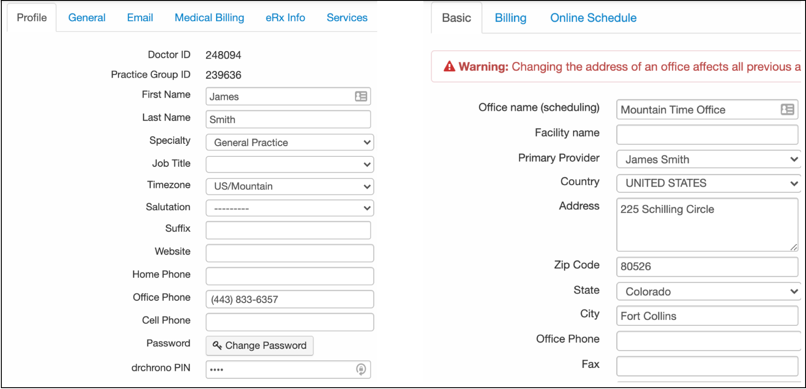Click the Suffix input field
This screenshot has width=806, height=389.
[288, 230]
